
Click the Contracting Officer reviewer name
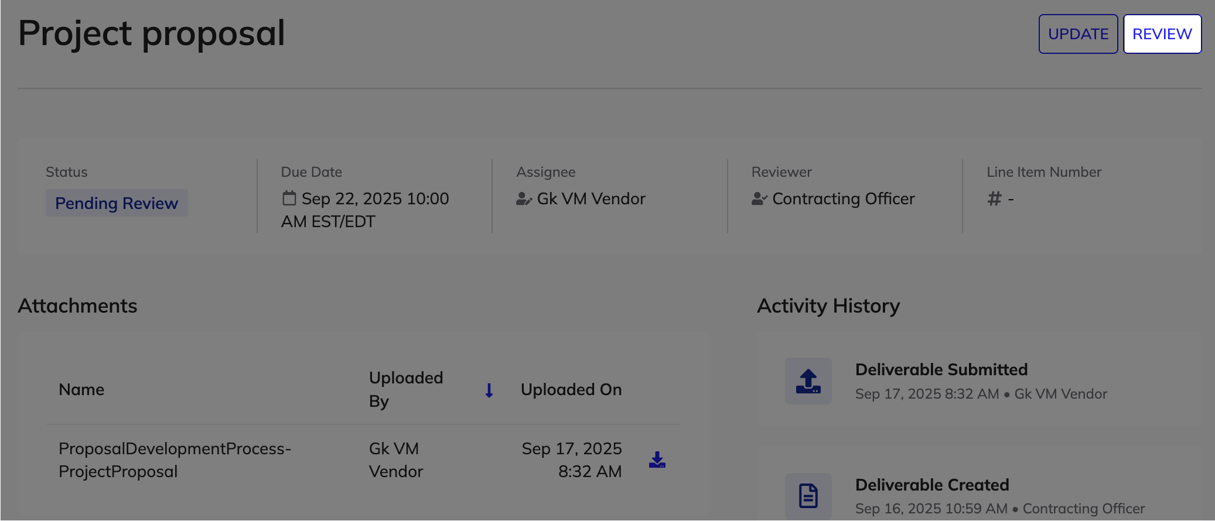click(x=843, y=199)
